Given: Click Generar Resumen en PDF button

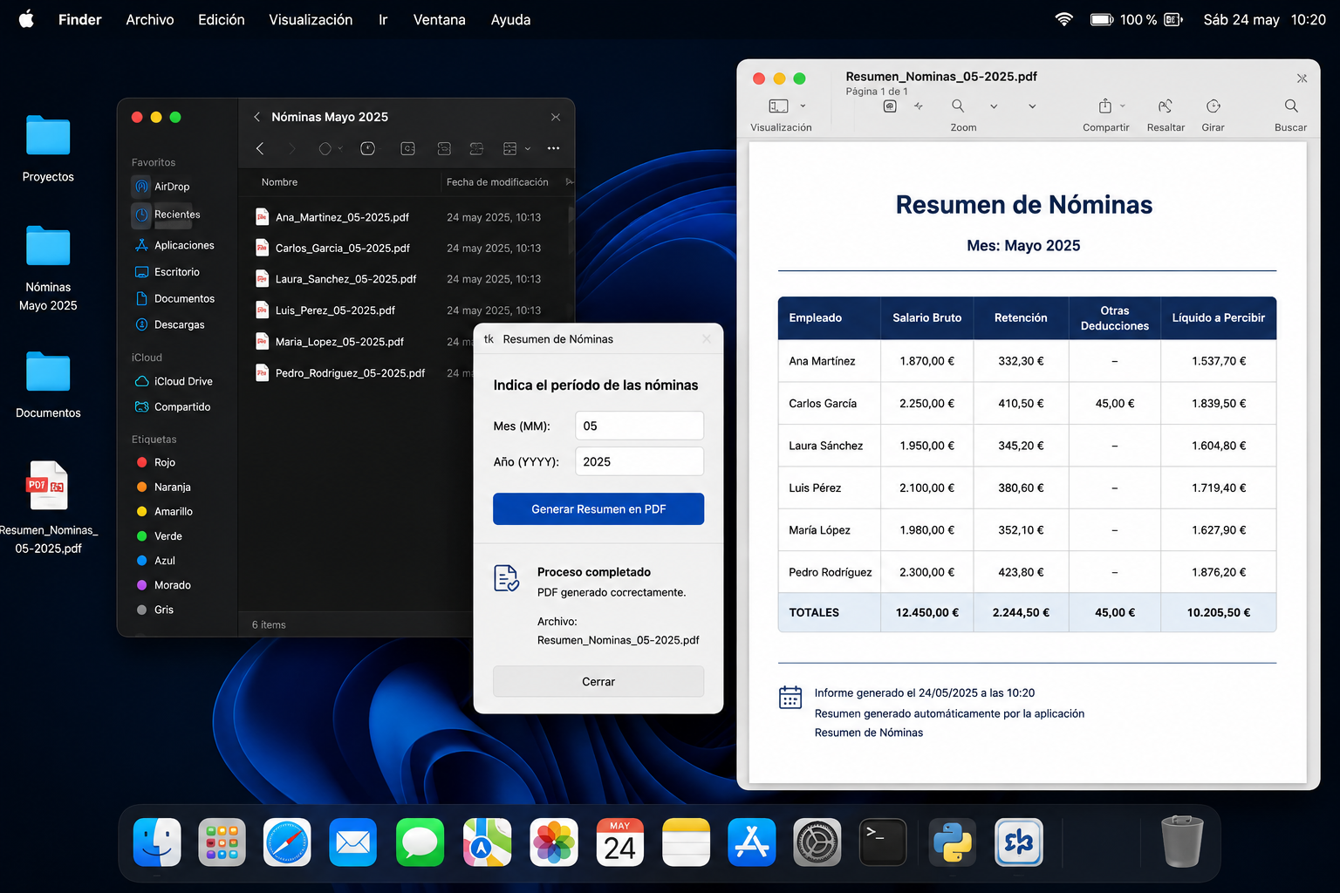Looking at the screenshot, I should coord(598,509).
